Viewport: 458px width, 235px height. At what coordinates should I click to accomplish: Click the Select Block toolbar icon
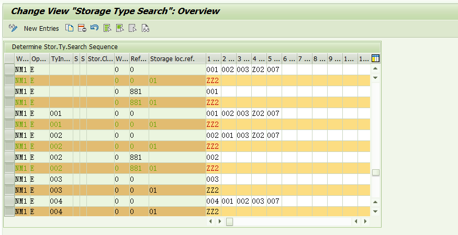pyautogui.click(x=120, y=28)
